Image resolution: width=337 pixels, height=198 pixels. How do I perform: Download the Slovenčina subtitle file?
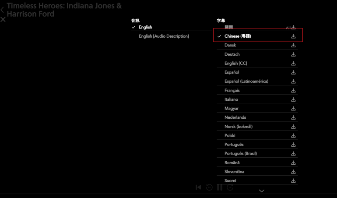point(293,172)
